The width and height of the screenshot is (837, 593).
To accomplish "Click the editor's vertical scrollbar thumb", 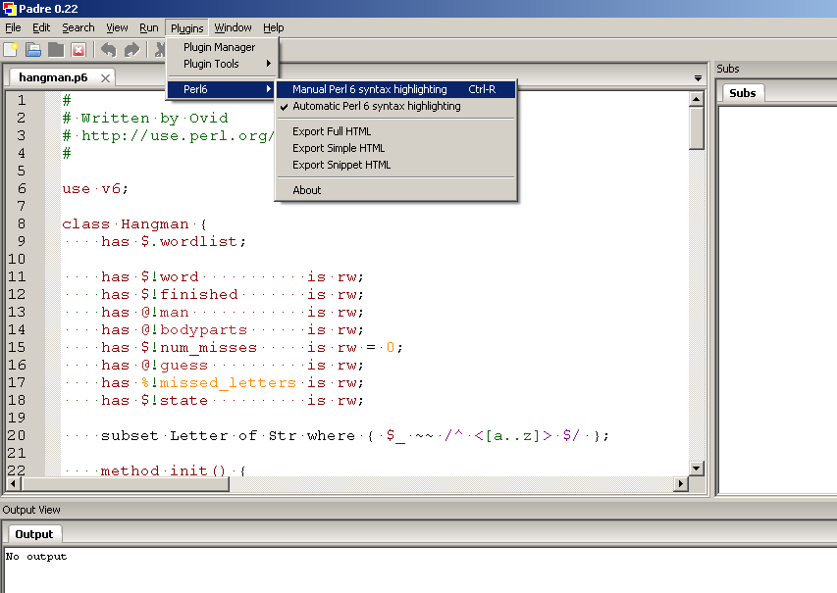I will click(697, 127).
